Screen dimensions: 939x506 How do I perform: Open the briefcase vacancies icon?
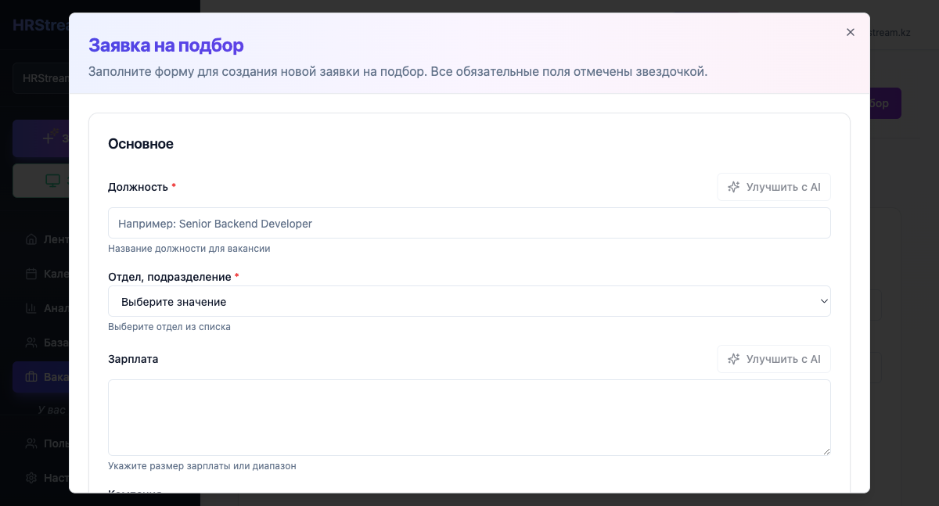[x=31, y=377]
